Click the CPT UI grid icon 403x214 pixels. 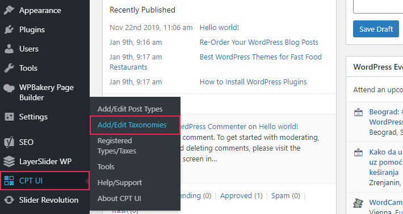point(9,181)
